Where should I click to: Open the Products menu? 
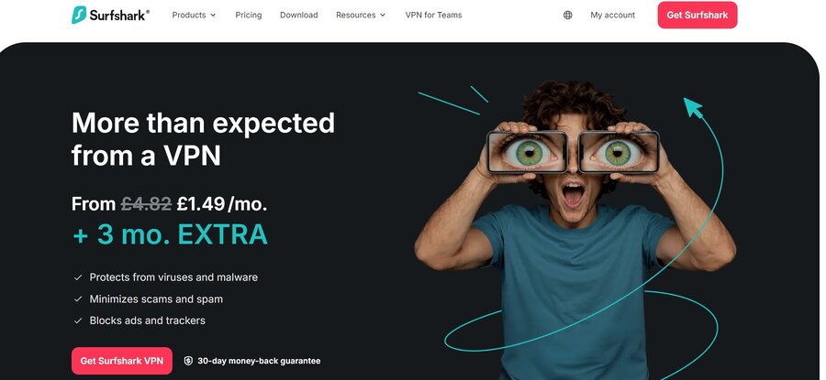(x=194, y=16)
